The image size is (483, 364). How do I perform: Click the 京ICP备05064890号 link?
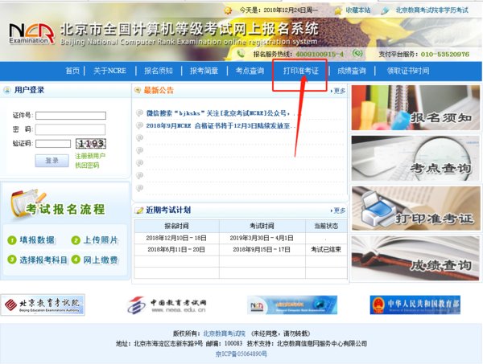[242, 354]
